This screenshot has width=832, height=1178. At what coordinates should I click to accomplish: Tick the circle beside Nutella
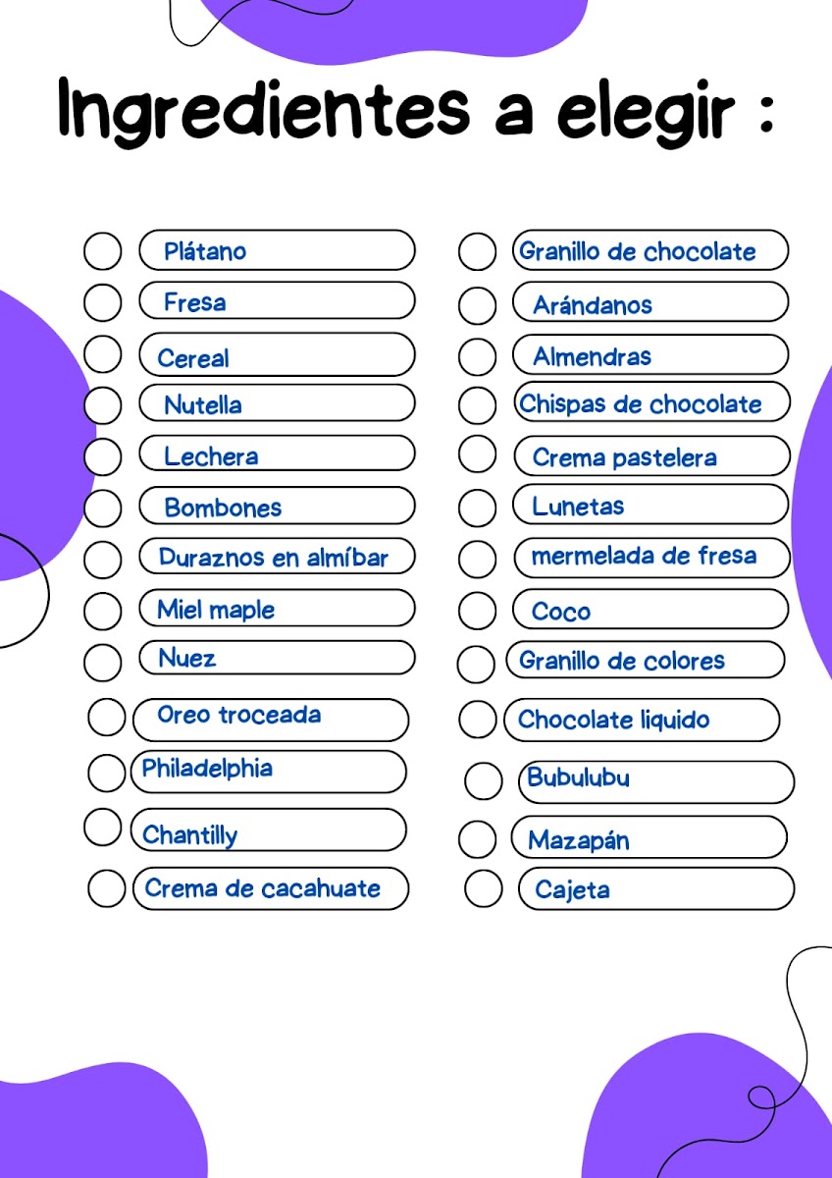(x=103, y=404)
